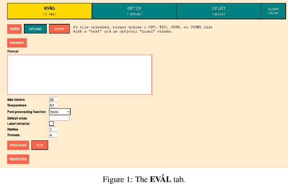Enable the Label whitelist checkbox

click(x=51, y=124)
